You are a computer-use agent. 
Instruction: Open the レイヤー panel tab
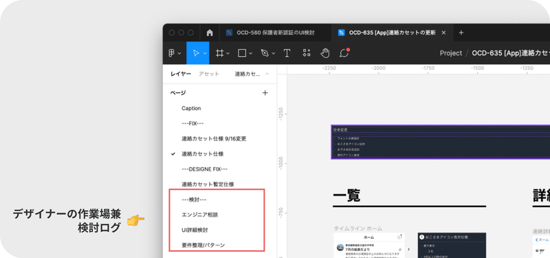[x=181, y=74]
